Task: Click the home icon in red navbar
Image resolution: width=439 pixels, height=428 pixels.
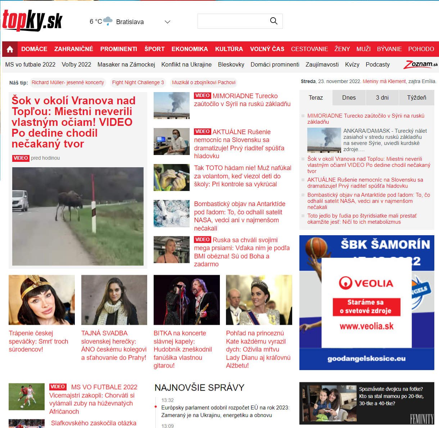Action: click(x=10, y=49)
